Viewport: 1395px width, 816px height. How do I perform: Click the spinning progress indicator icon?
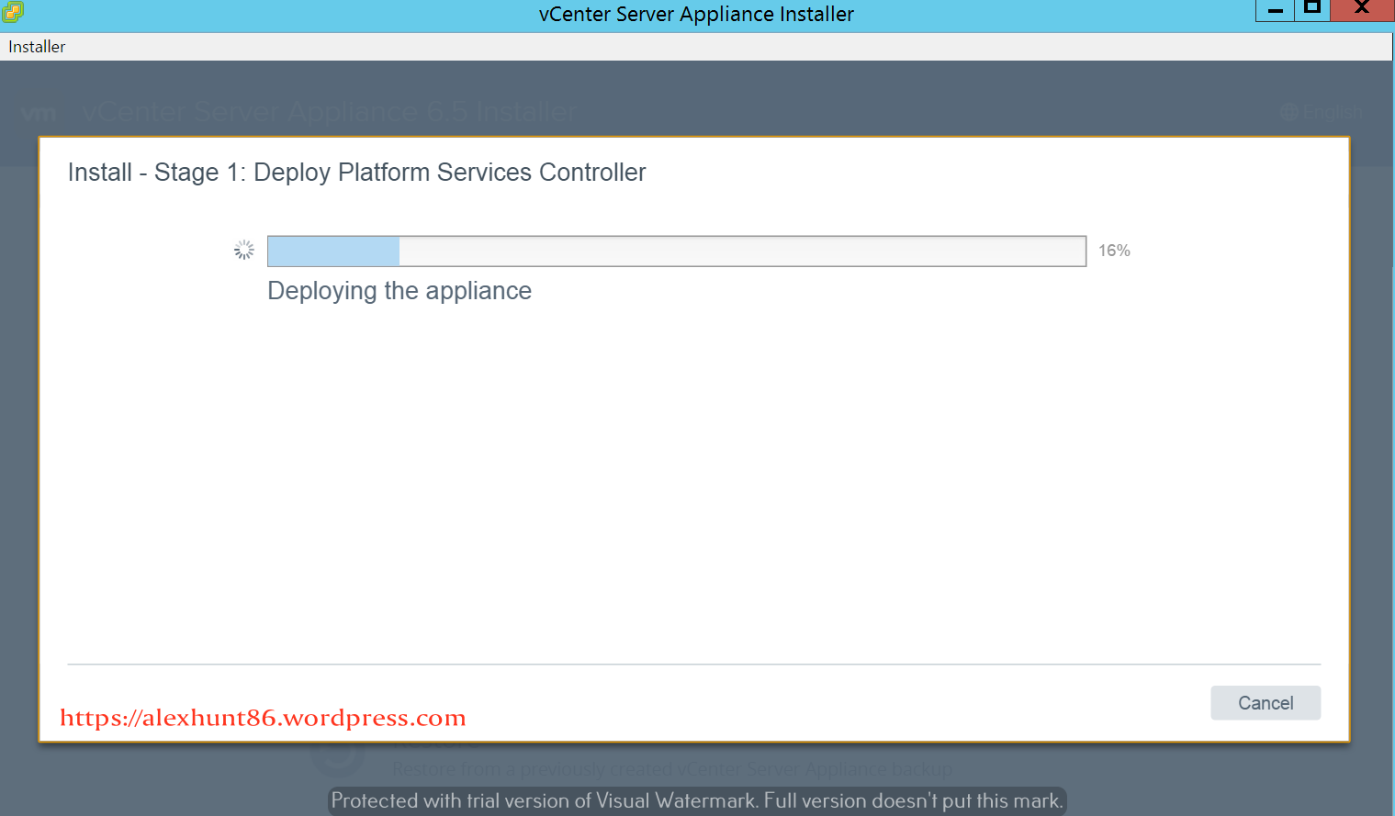[x=243, y=249]
